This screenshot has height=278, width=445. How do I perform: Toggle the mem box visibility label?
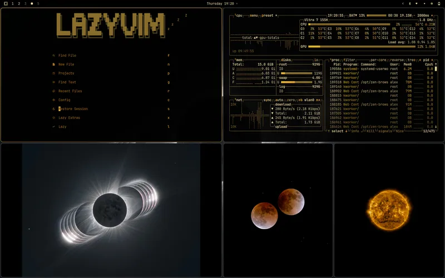[239, 60]
